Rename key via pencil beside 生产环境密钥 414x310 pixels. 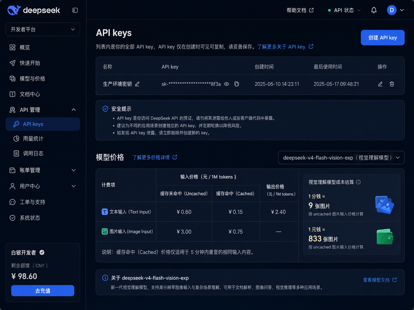coord(137,84)
